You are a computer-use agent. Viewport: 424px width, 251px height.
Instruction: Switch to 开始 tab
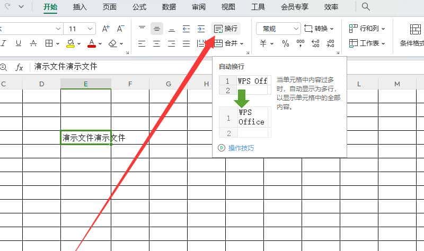(50, 7)
